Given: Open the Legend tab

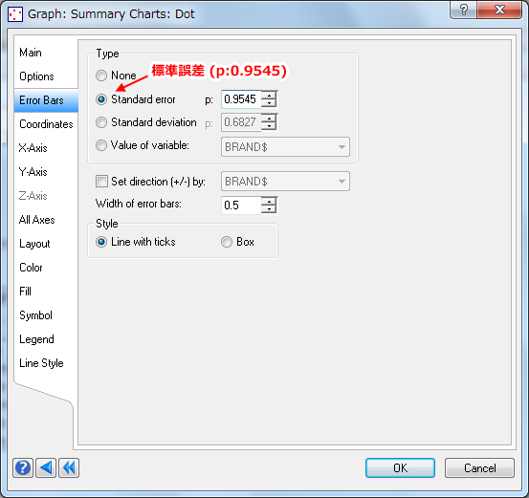Looking at the screenshot, I should pyautogui.click(x=36, y=339).
